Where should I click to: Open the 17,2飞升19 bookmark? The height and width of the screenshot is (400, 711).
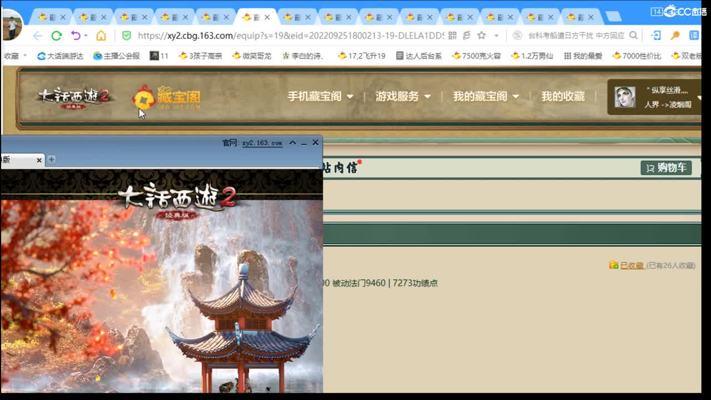(362, 56)
